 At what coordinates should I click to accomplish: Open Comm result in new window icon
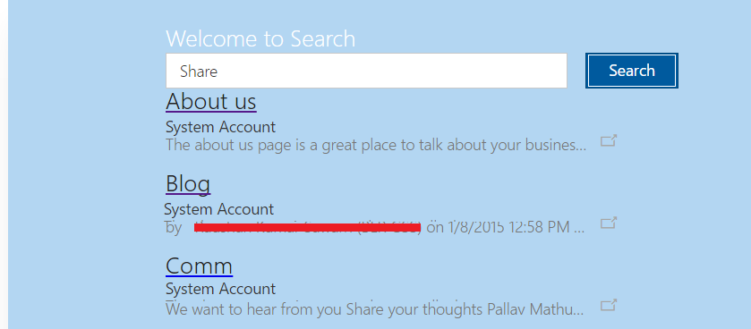(609, 305)
